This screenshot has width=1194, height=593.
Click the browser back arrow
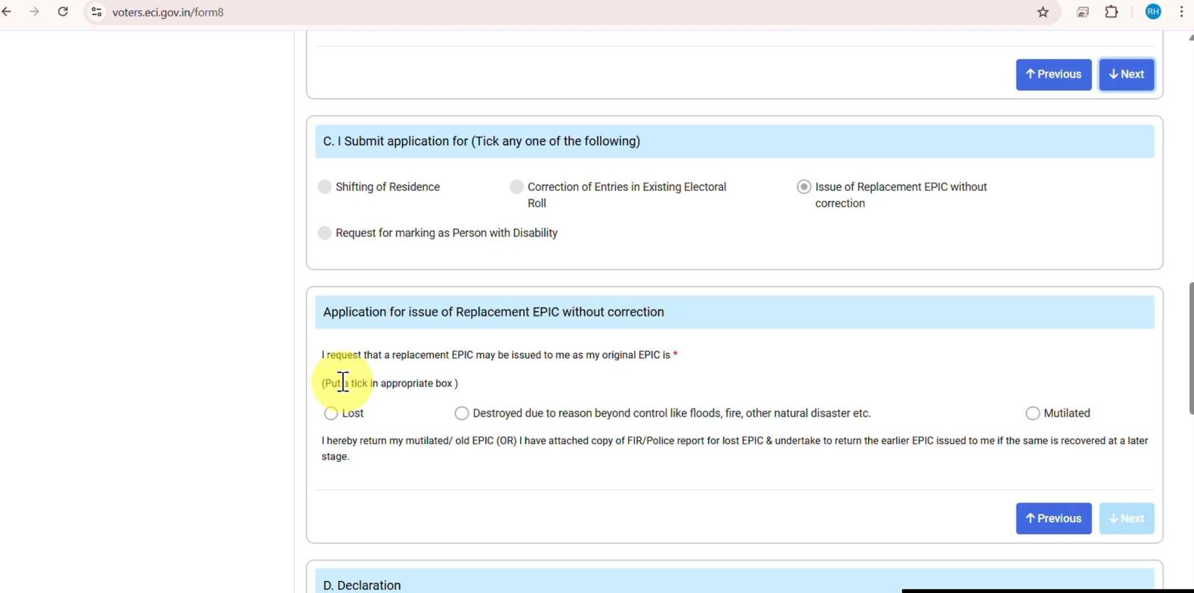[x=7, y=12]
